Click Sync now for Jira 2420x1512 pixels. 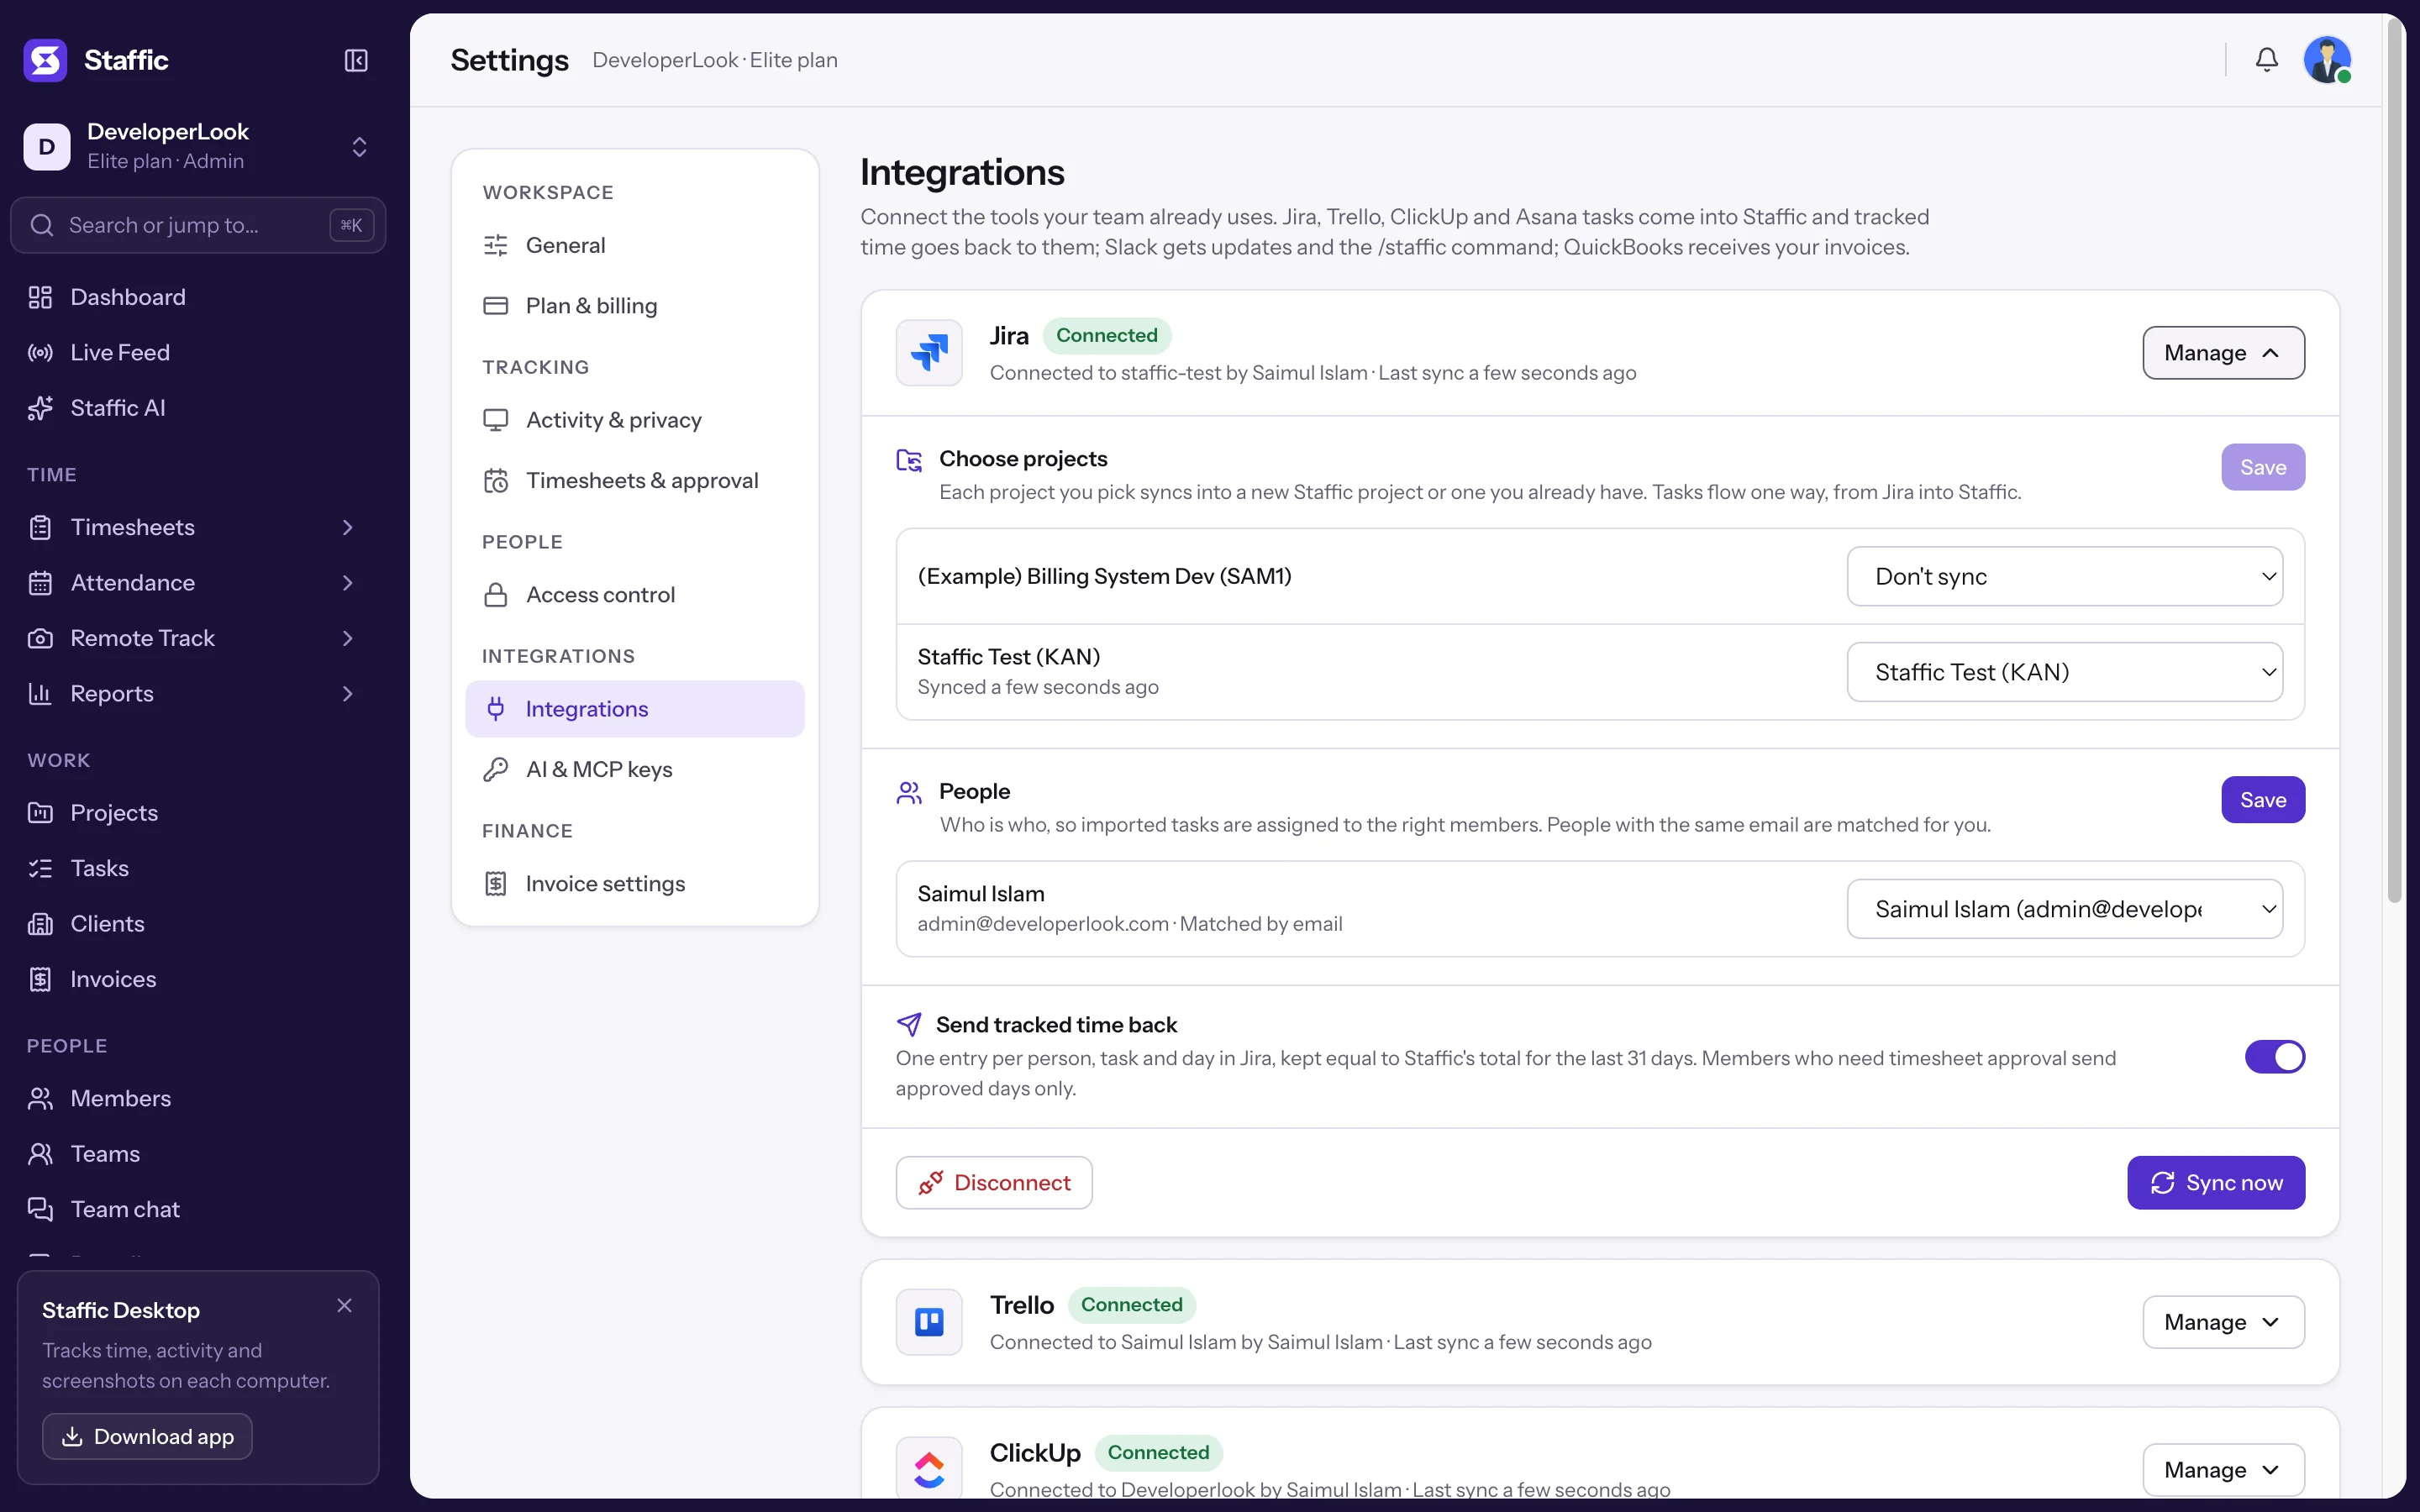2215,1183
